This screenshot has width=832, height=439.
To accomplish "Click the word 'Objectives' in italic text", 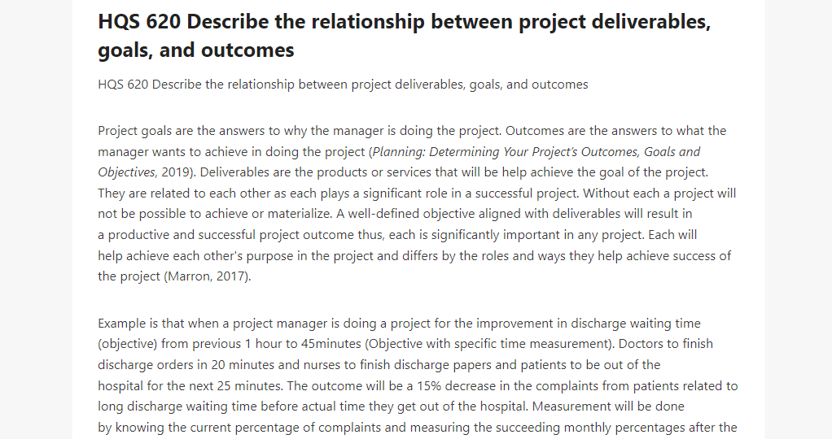I will click(126, 172).
